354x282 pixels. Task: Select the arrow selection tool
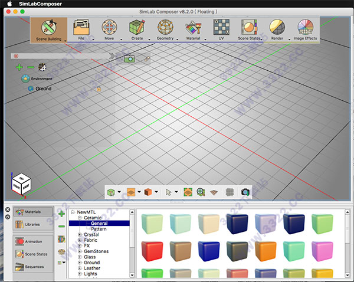(168, 192)
